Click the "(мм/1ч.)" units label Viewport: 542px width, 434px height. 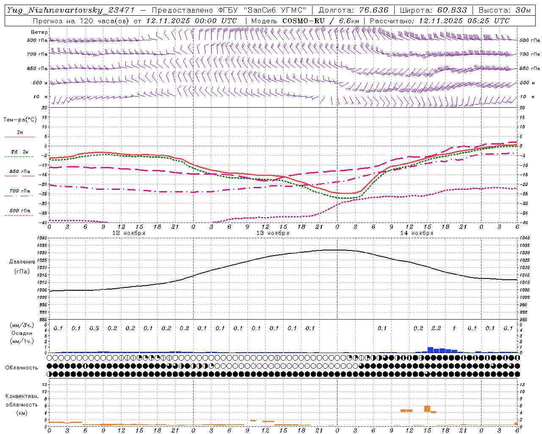[22, 341]
